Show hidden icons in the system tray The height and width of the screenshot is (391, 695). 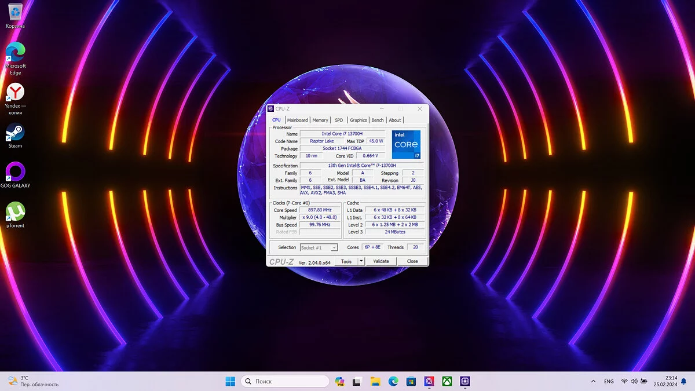pyautogui.click(x=593, y=382)
